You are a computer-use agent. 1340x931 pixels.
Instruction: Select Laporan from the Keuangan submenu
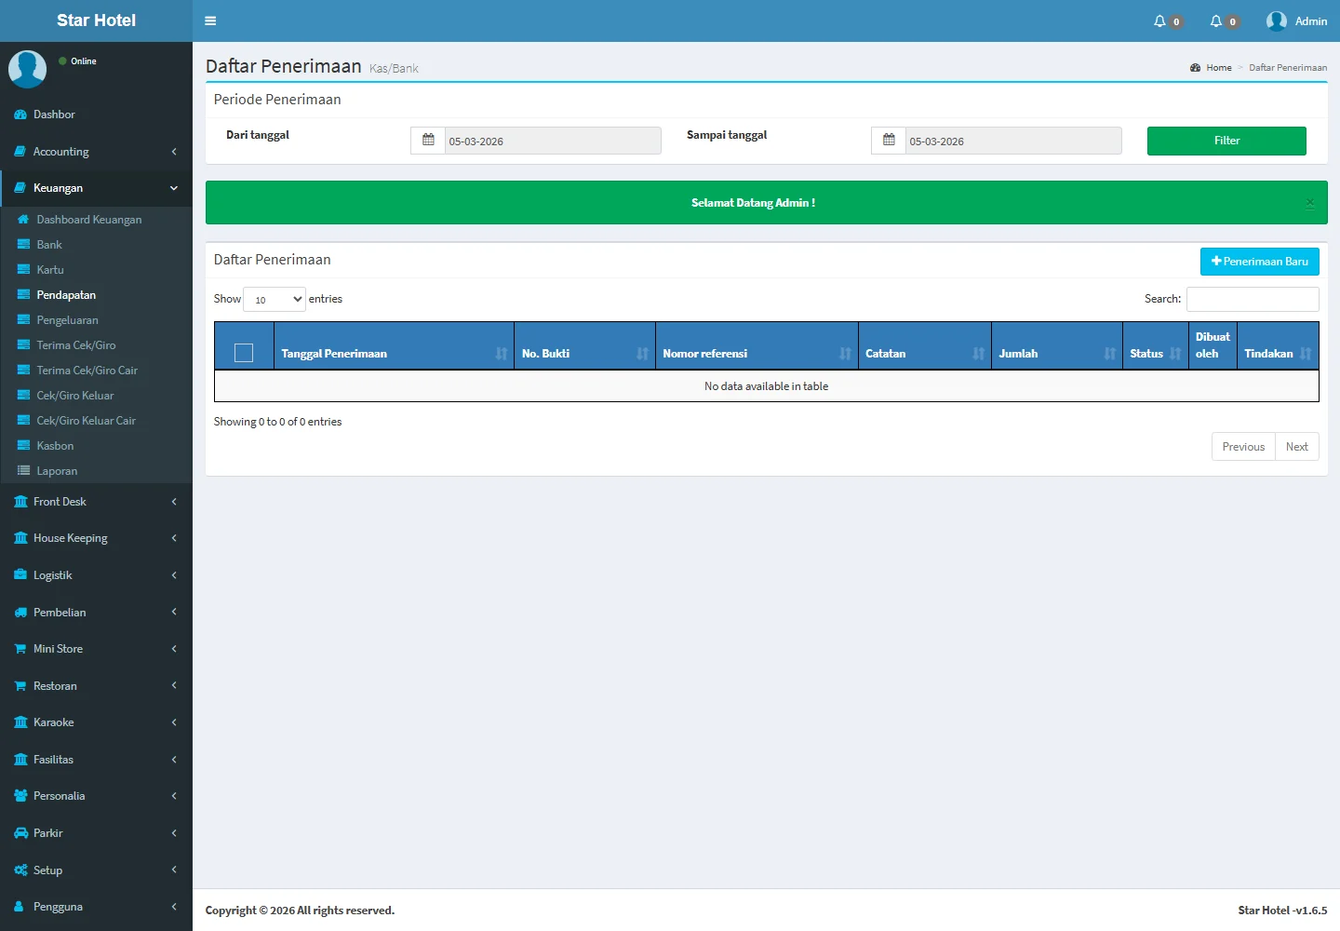(x=57, y=471)
